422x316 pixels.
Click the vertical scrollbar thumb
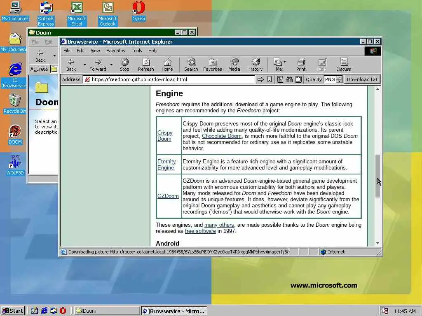[x=377, y=176]
